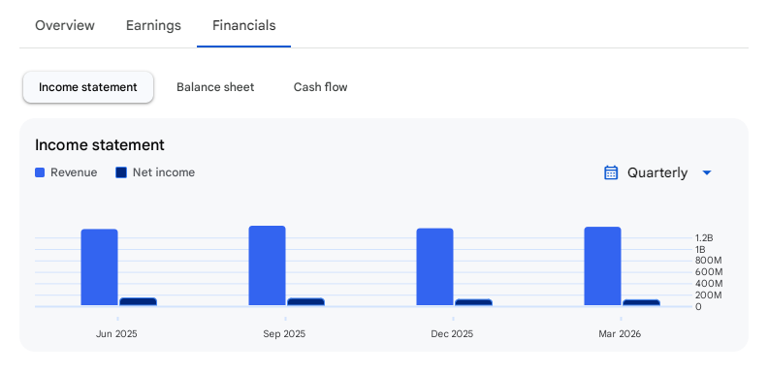Click the Jun 2025 net income bar
The width and height of the screenshot is (768, 373).
click(138, 301)
